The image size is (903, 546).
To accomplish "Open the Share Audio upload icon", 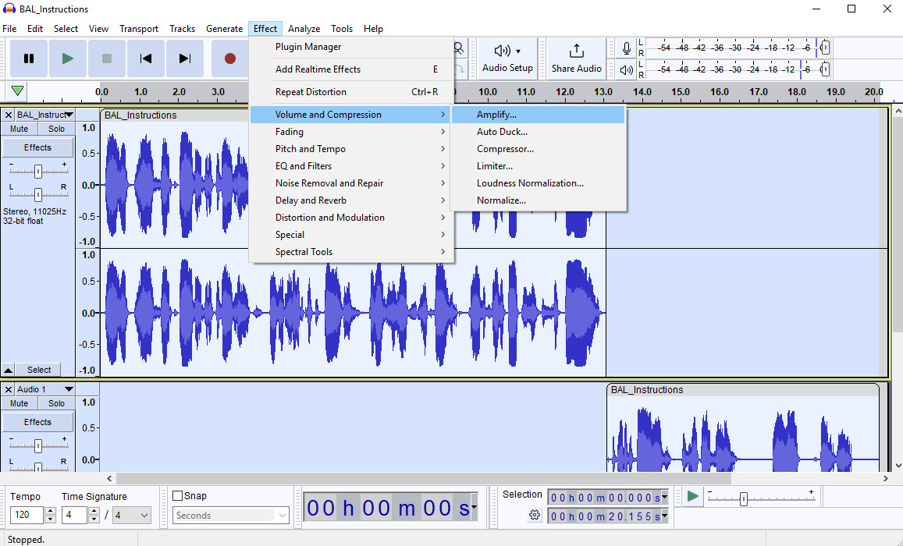I will (x=576, y=51).
